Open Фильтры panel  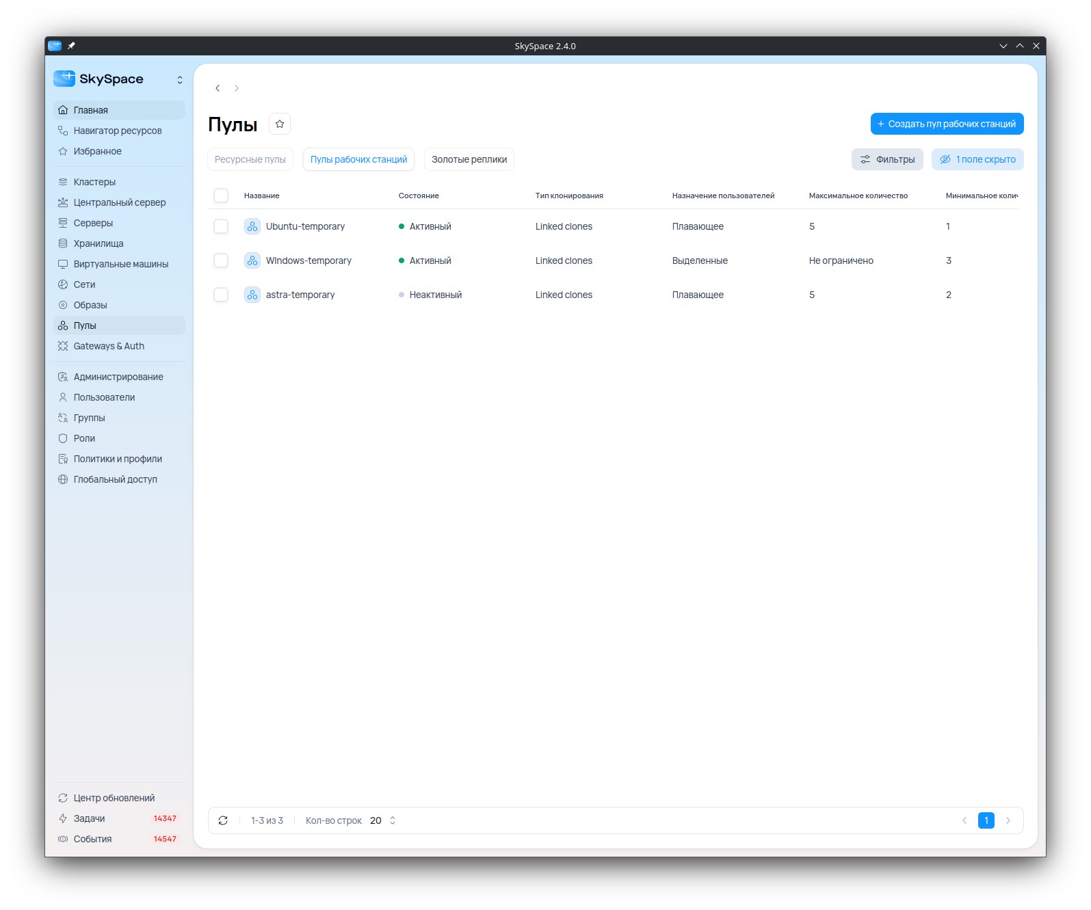pyautogui.click(x=887, y=159)
